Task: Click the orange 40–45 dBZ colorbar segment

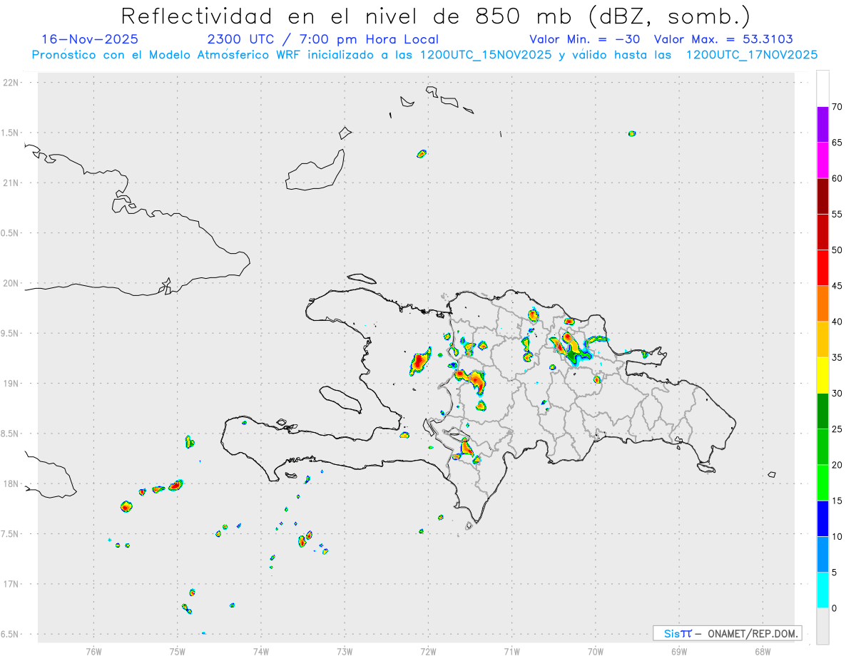Action: 822,304
